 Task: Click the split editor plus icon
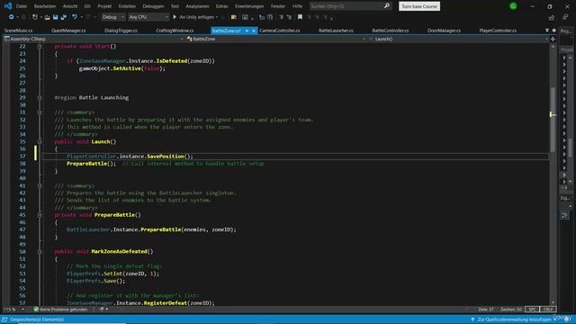(x=553, y=39)
